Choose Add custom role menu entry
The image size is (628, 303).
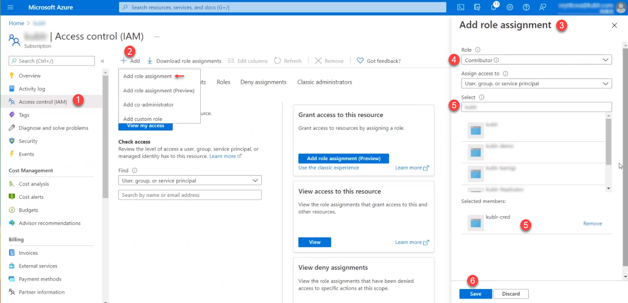143,119
